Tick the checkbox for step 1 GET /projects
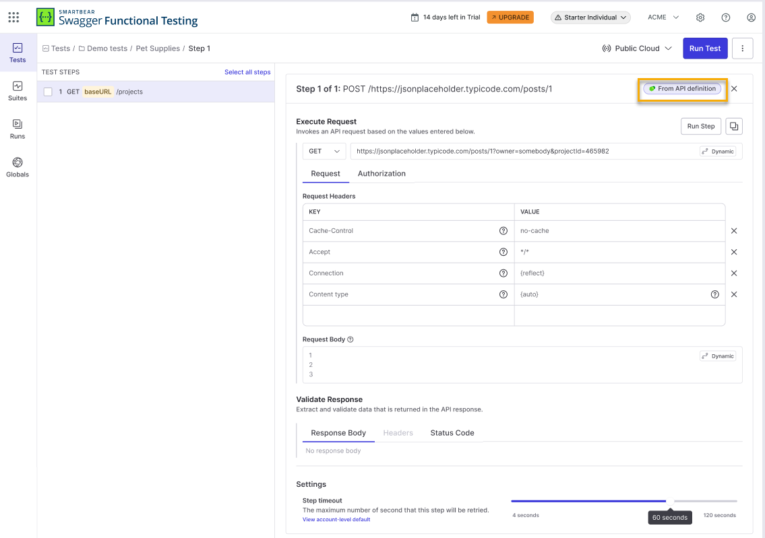The width and height of the screenshot is (765, 538). [x=48, y=92]
